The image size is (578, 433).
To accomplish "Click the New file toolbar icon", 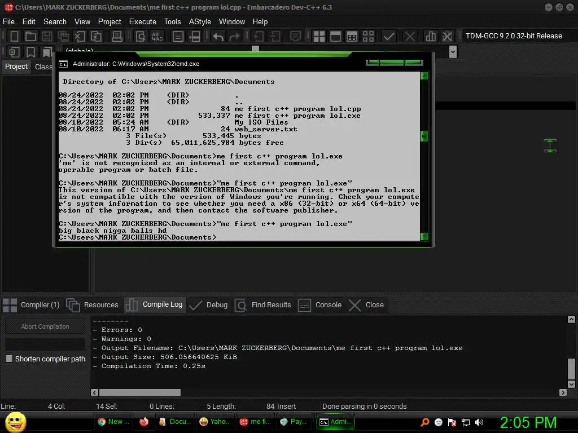I will click(14, 36).
